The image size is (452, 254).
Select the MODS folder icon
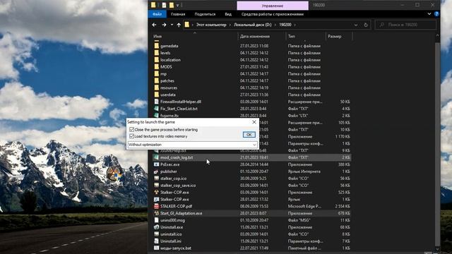156,67
